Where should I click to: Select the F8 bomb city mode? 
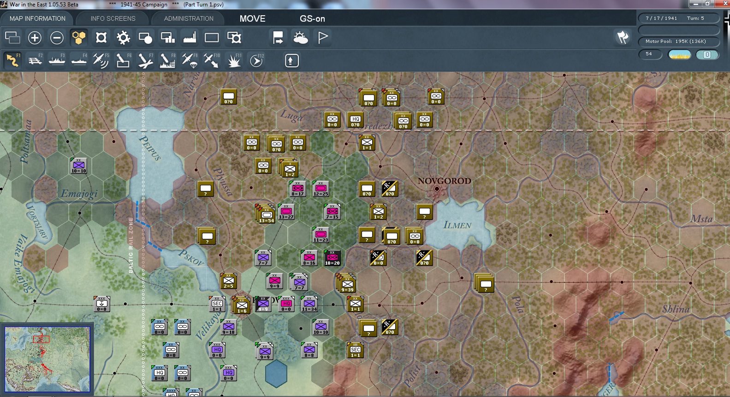(x=167, y=60)
